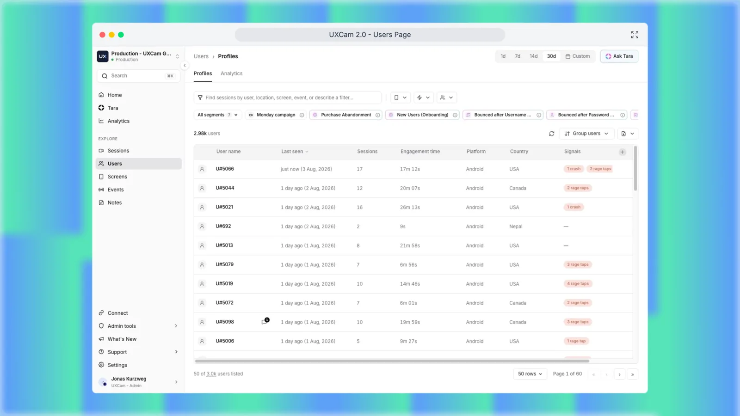Viewport: 740px width, 416px height.
Task: Click info icon on Purchase Abandonment segment
Action: pyautogui.click(x=378, y=115)
